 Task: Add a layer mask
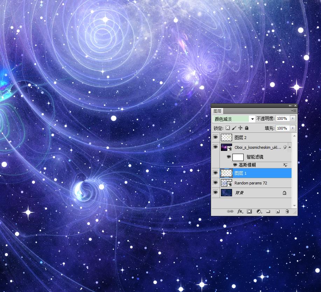(249, 212)
